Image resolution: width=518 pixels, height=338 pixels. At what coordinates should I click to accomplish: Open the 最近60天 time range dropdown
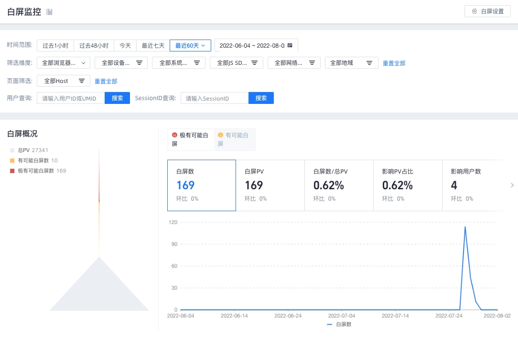(190, 45)
